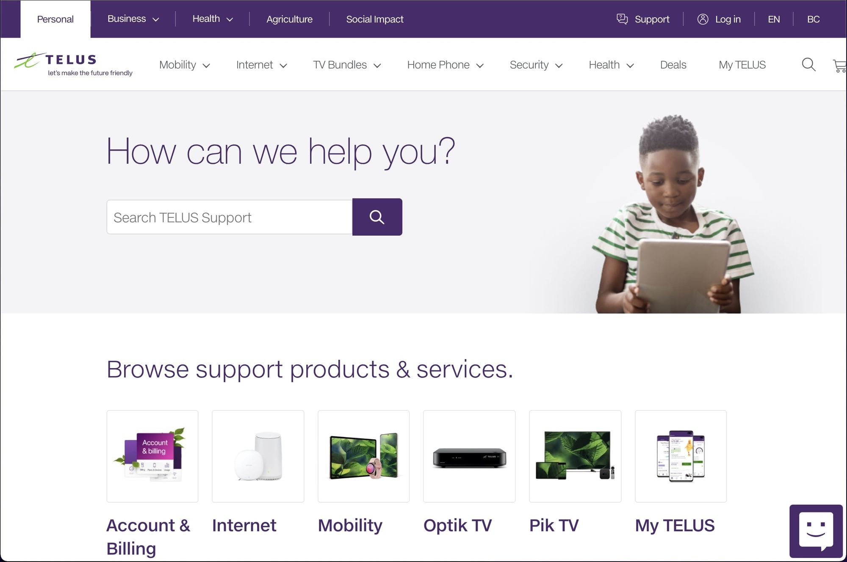Expand the Internet navigation dropdown

(x=261, y=65)
